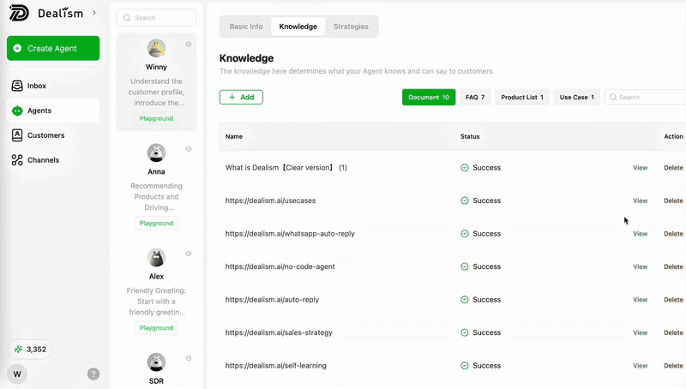Screen dimensions: 686x389
Task: Click the Success status icon for self-learning
Action: (465, 366)
